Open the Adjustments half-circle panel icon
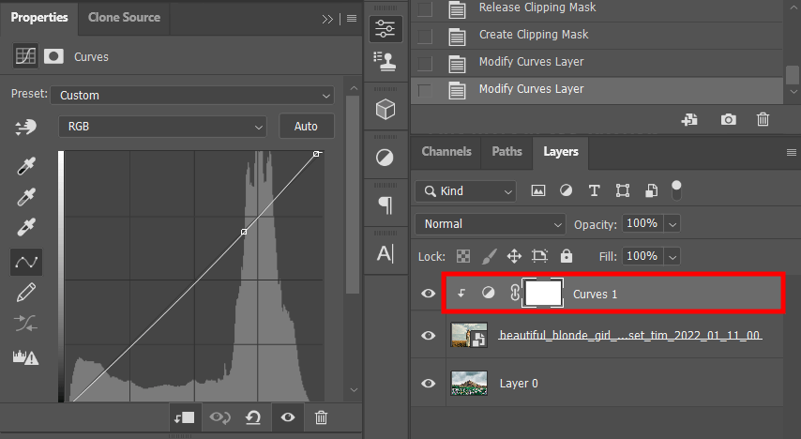Viewport: 801px width, 439px height. 385,158
